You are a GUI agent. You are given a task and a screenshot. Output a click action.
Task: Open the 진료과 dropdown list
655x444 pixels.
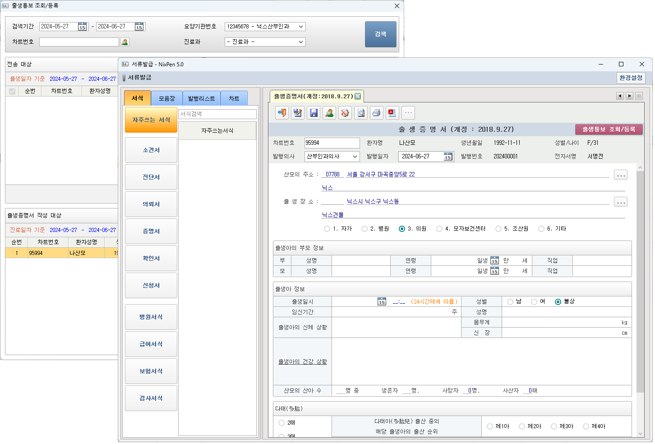(x=300, y=42)
